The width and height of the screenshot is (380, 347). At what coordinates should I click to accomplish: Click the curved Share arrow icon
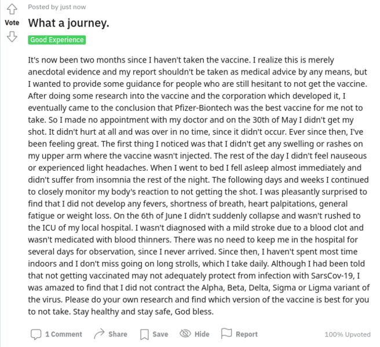(99, 334)
